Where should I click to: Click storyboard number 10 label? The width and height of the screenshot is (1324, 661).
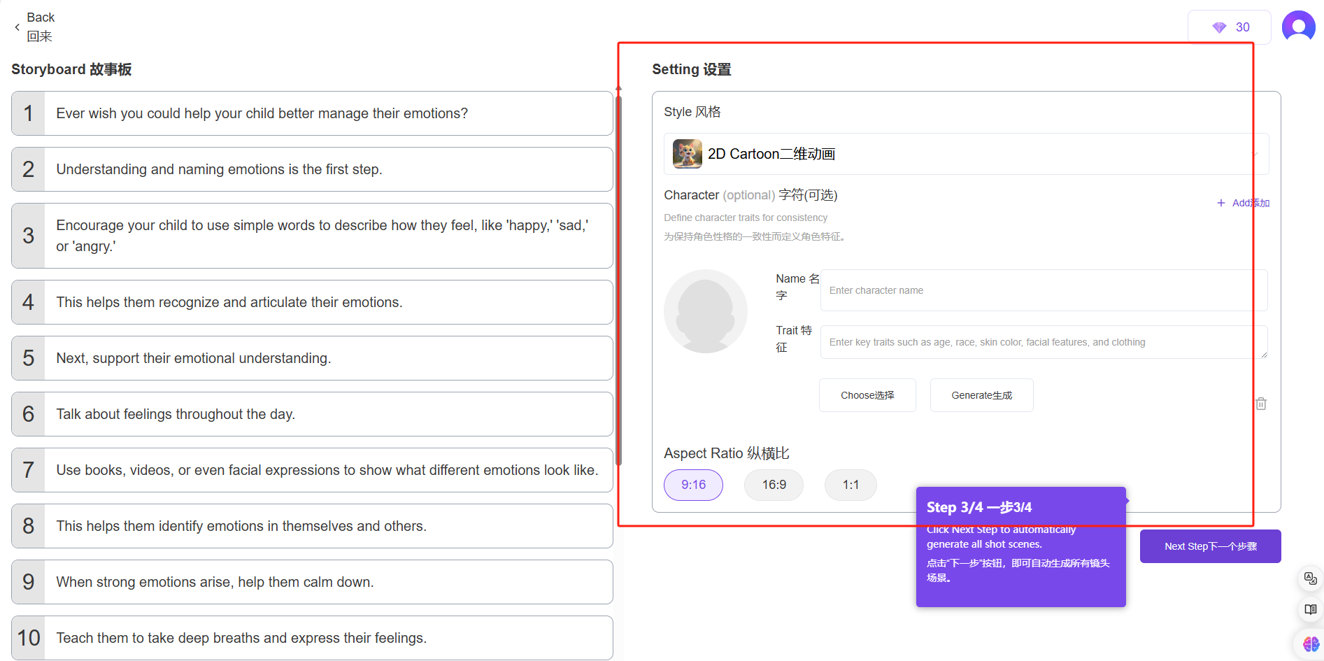pos(29,638)
